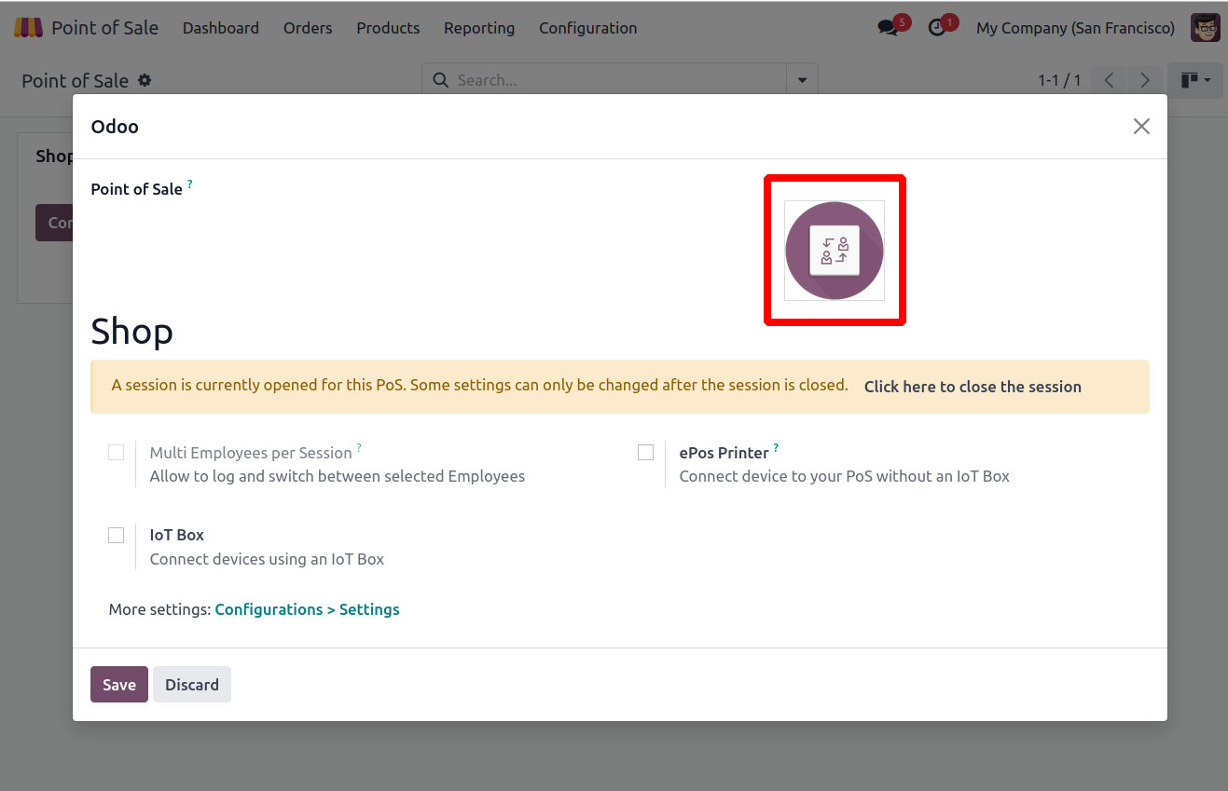
Task: Open the Configuration menu
Action: point(588,28)
